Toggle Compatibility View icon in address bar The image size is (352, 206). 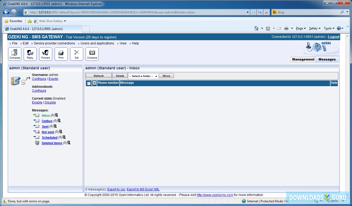[253, 12]
